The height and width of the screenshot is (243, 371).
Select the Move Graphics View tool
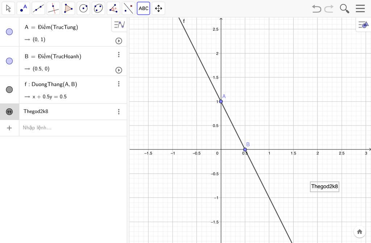click(x=159, y=8)
